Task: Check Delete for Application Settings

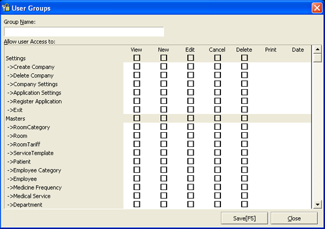Action: [x=245, y=92]
